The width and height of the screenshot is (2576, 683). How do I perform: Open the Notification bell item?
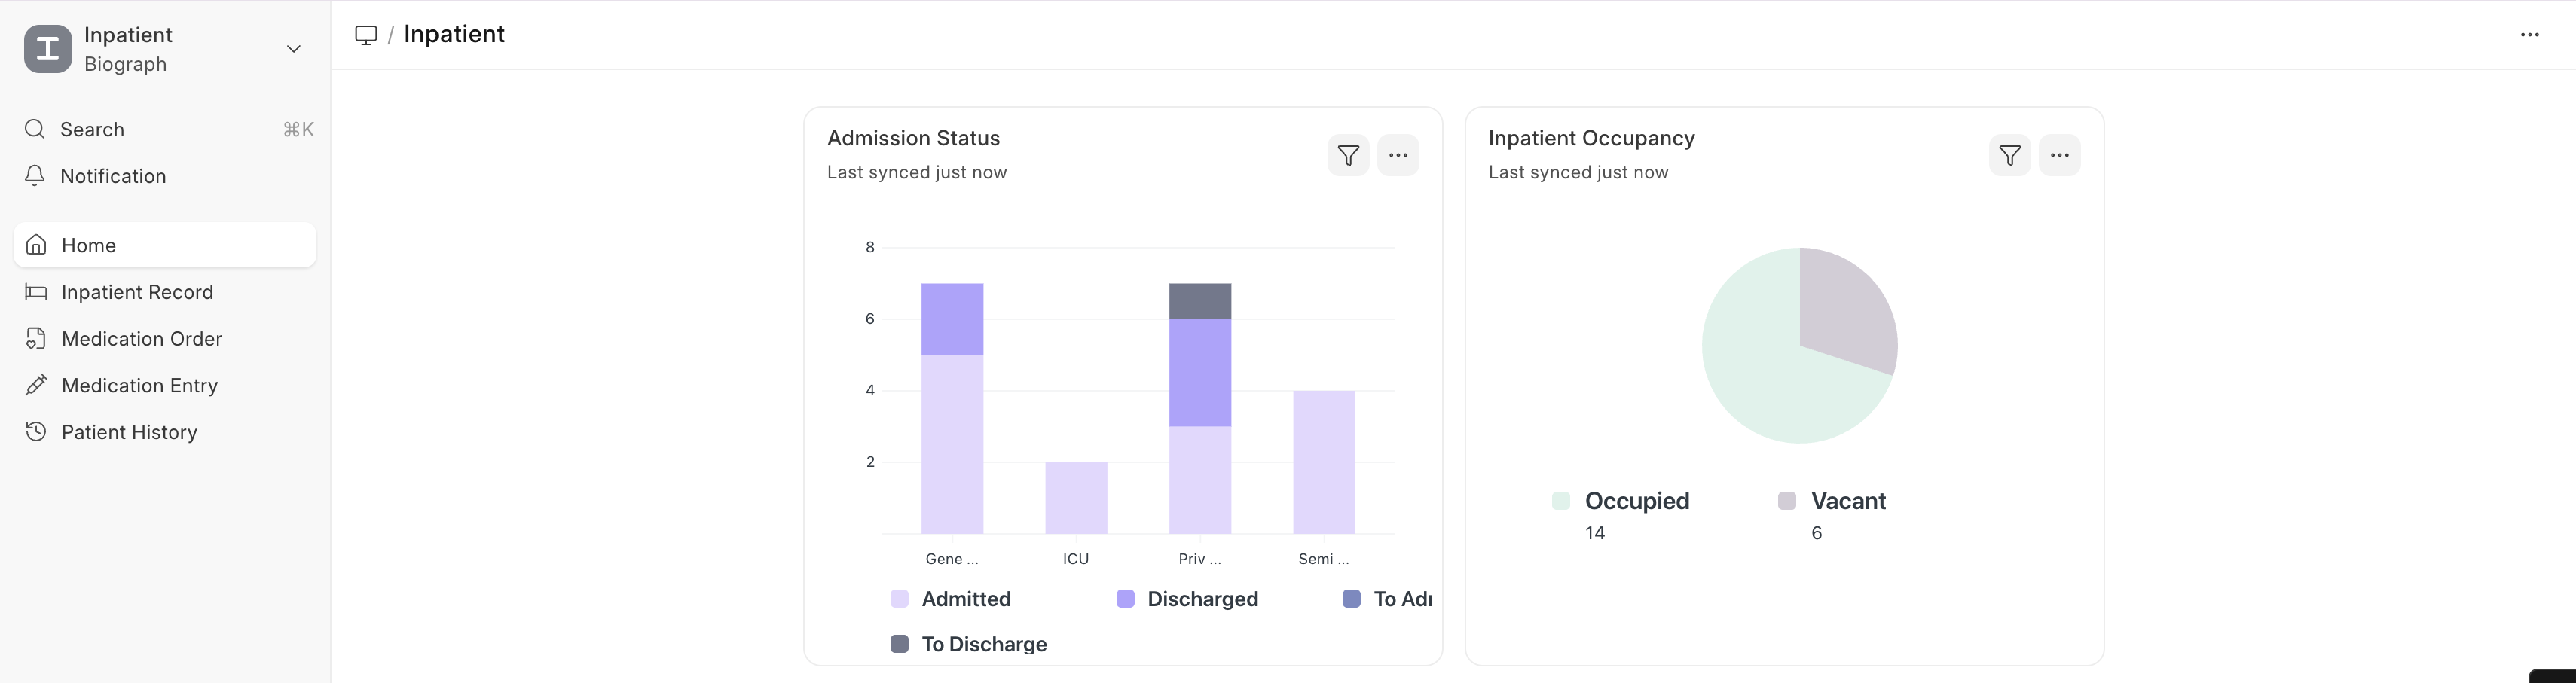(112, 176)
